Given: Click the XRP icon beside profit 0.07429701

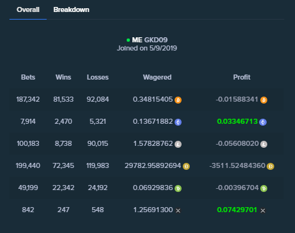Looking at the screenshot, I should coord(263,210).
